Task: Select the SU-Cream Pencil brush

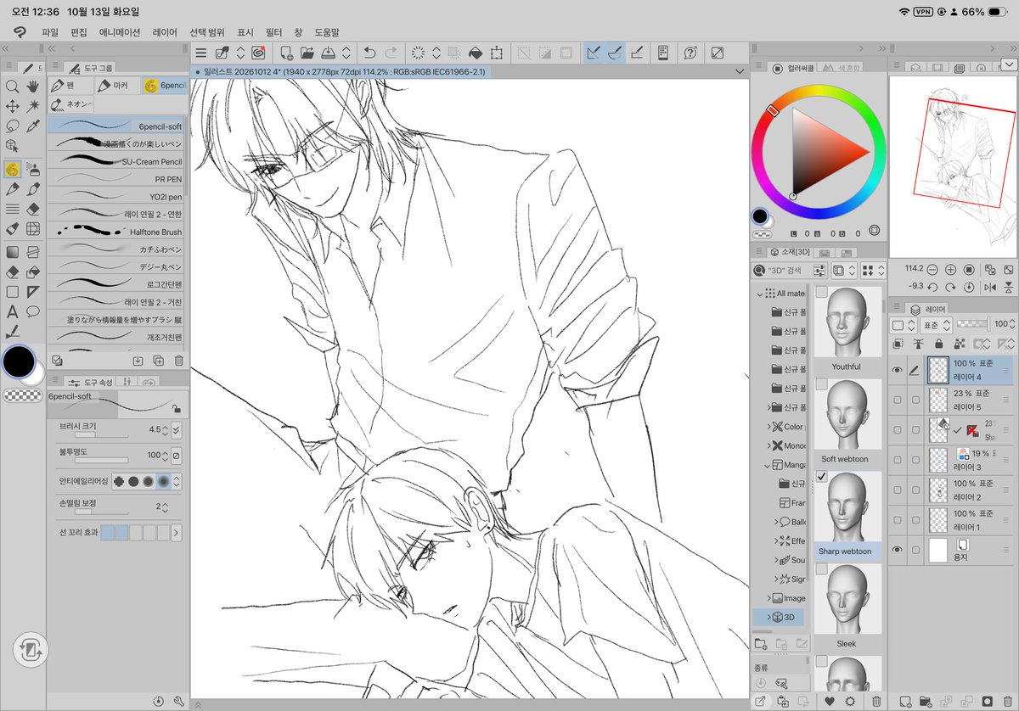Action: coord(115,161)
